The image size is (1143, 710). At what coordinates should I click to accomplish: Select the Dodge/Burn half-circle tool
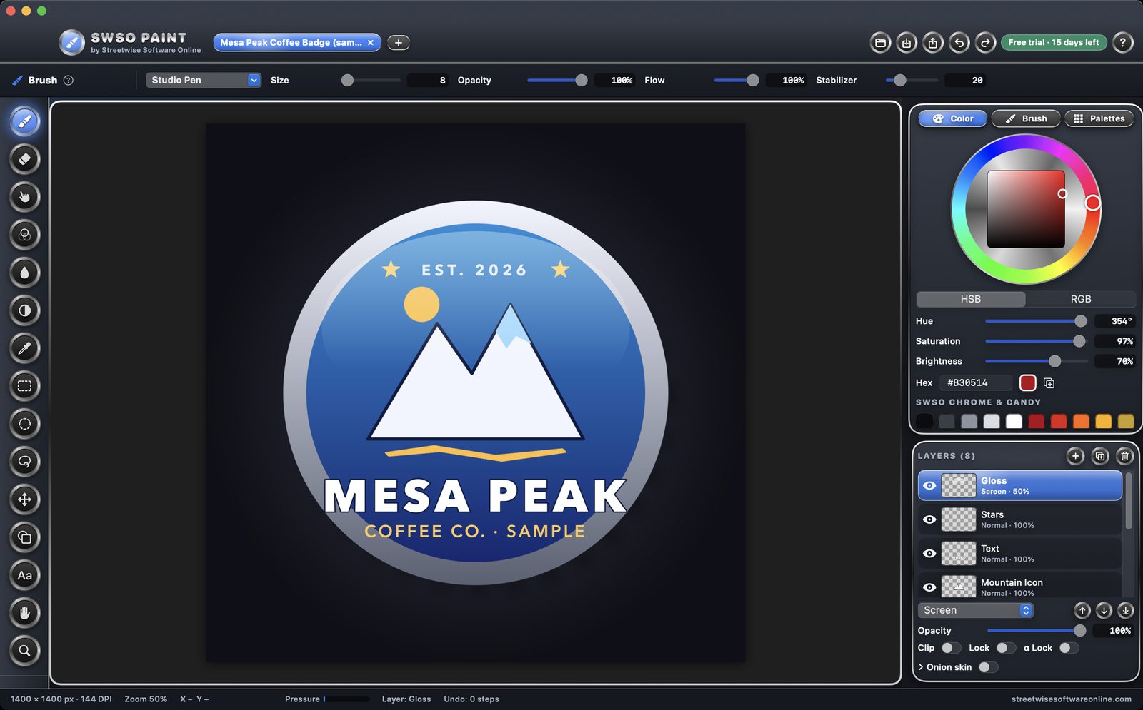coord(24,310)
